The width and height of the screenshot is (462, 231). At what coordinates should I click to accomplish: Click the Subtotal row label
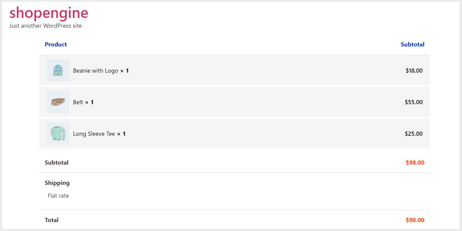pos(57,163)
